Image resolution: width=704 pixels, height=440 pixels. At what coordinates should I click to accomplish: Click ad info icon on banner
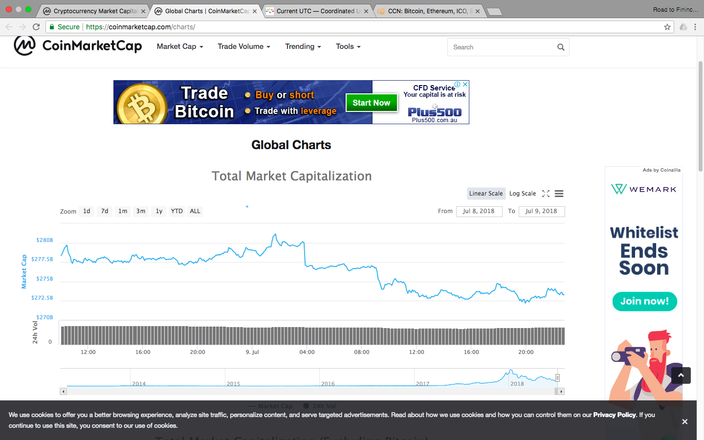coord(458,84)
